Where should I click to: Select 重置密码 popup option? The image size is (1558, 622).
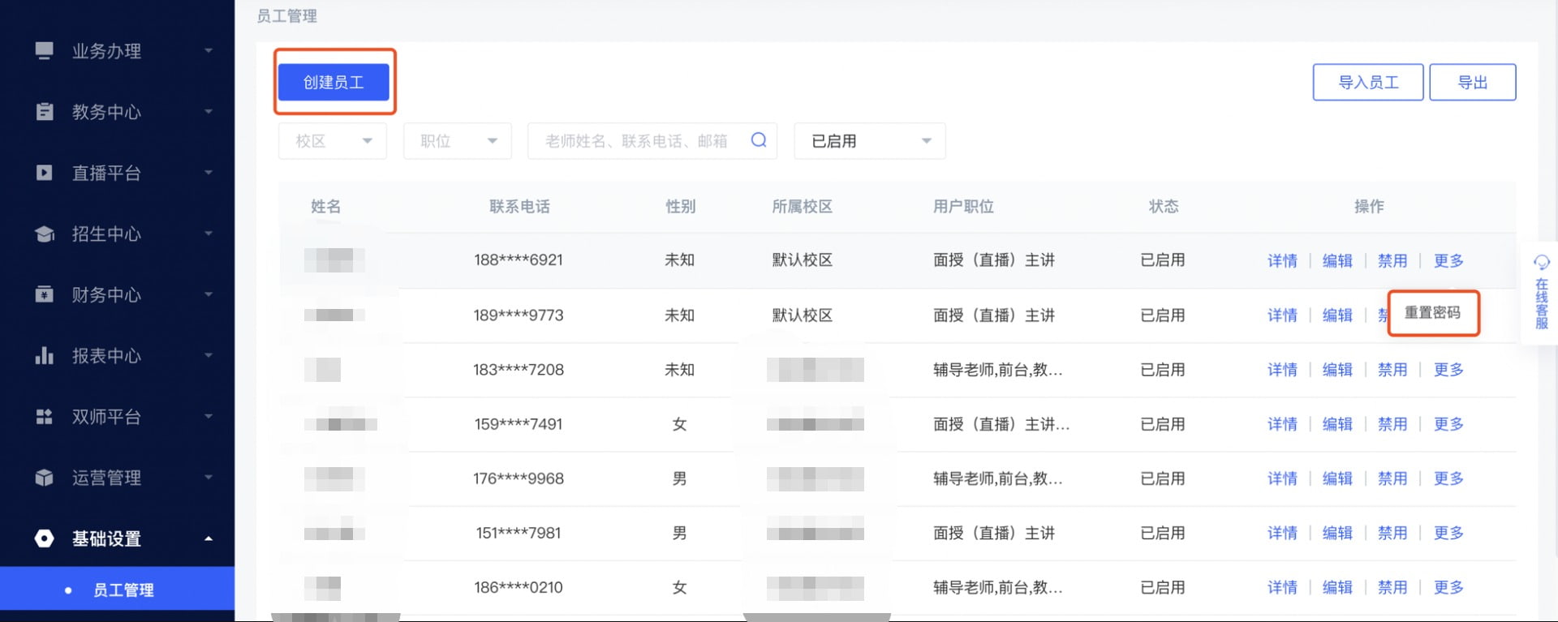1433,313
